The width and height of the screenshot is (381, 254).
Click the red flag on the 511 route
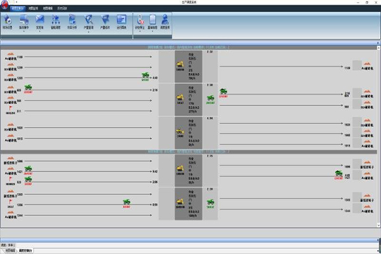pyautogui.click(x=10, y=108)
